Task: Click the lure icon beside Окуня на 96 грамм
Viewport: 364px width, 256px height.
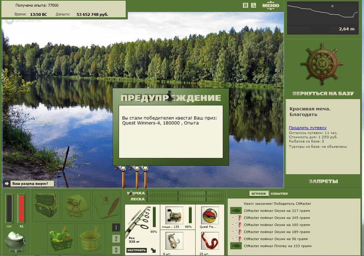Action: (x=236, y=239)
